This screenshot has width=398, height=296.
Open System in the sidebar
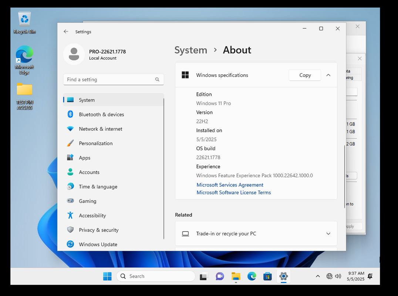114,100
